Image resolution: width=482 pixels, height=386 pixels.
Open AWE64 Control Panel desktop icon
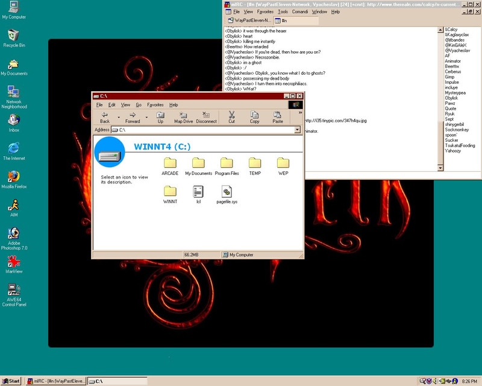(14, 295)
